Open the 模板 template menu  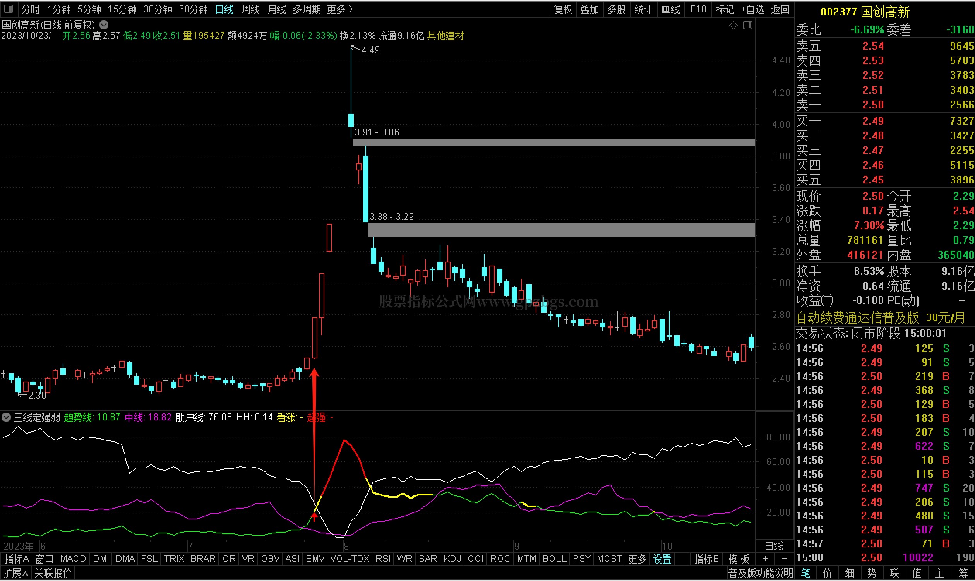pos(739,559)
